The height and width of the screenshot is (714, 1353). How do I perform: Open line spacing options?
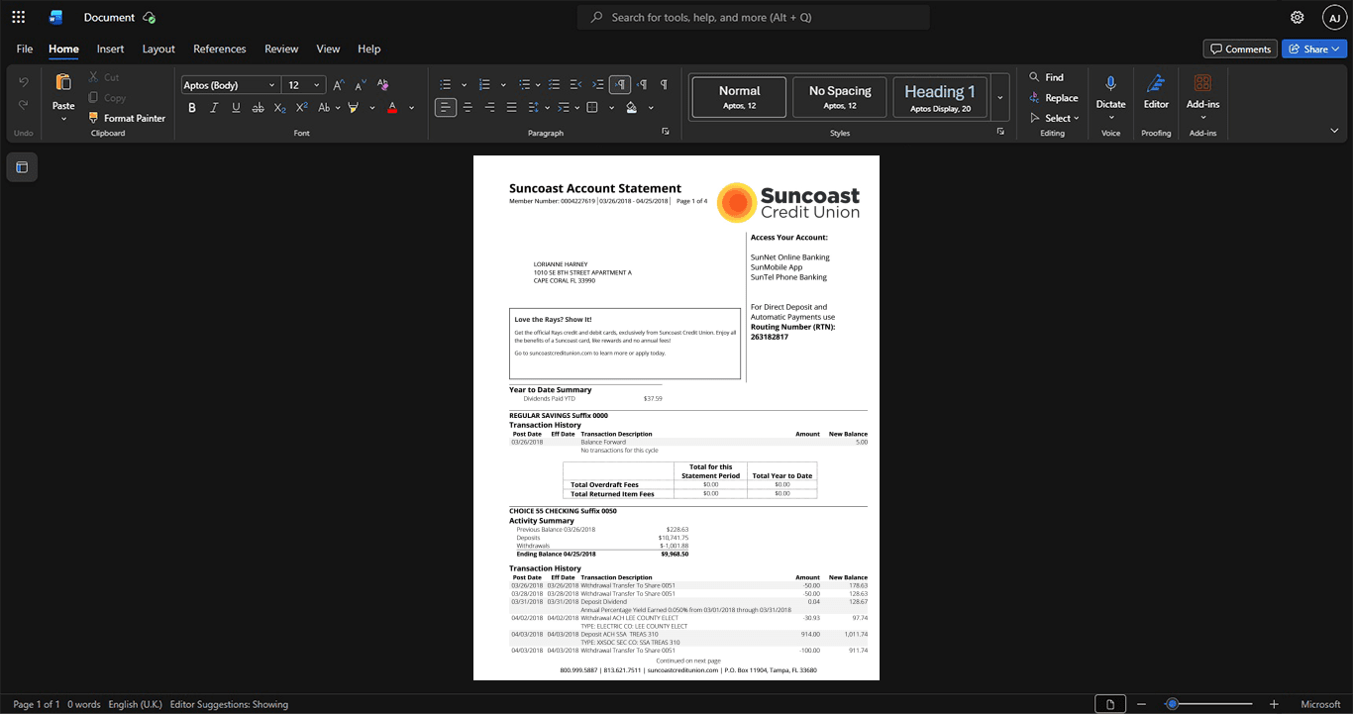tap(539, 107)
